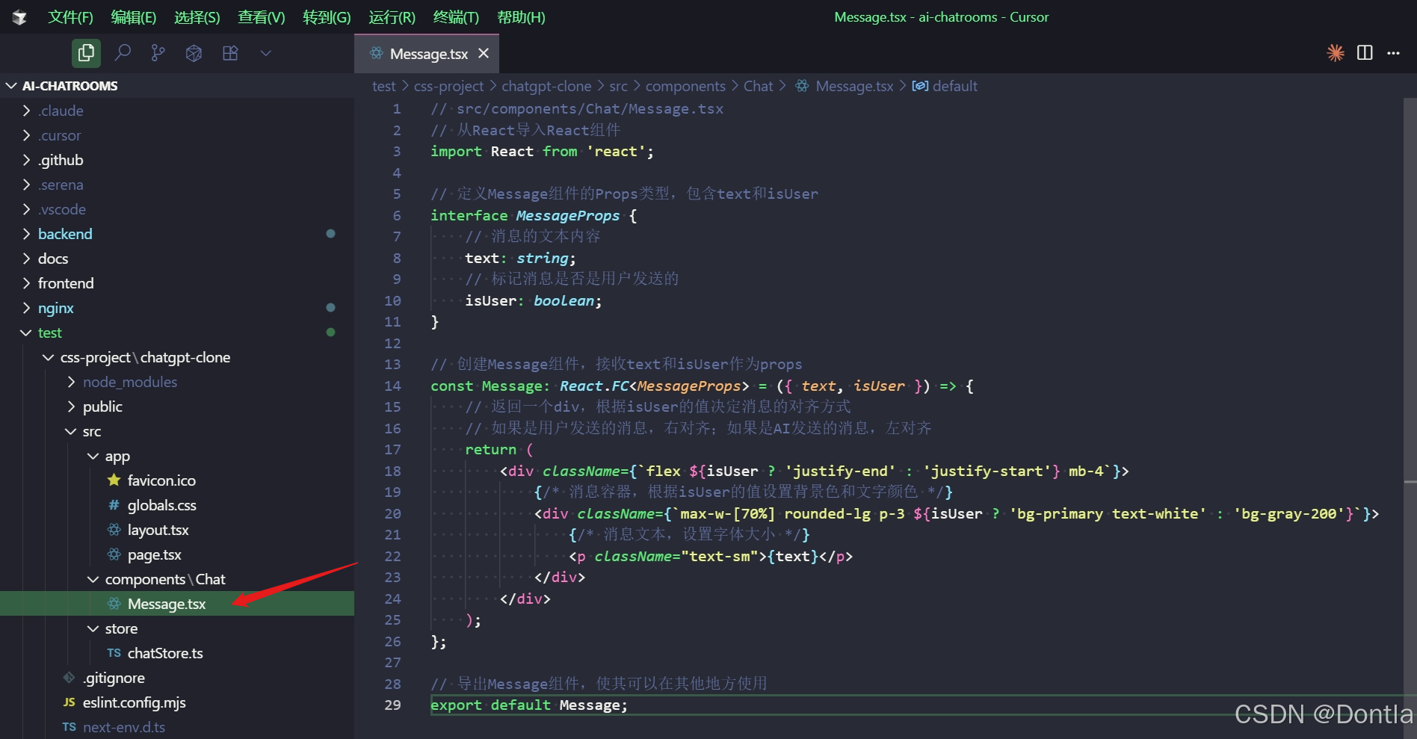Expand the .cursor folder
The height and width of the screenshot is (739, 1417).
point(177,135)
